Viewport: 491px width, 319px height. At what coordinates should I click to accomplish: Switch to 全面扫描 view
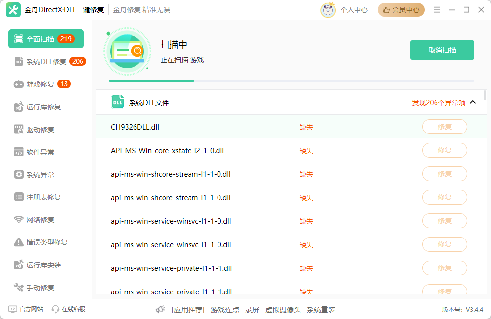point(39,38)
